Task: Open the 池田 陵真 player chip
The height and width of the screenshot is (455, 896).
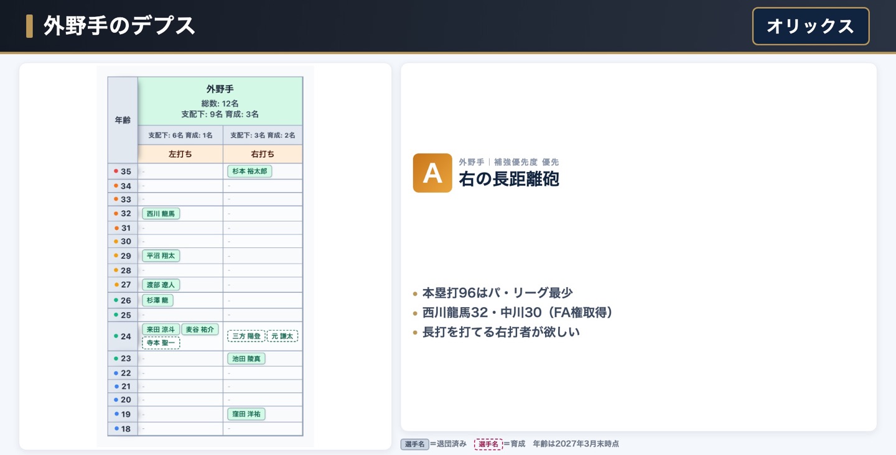Action: 246,359
